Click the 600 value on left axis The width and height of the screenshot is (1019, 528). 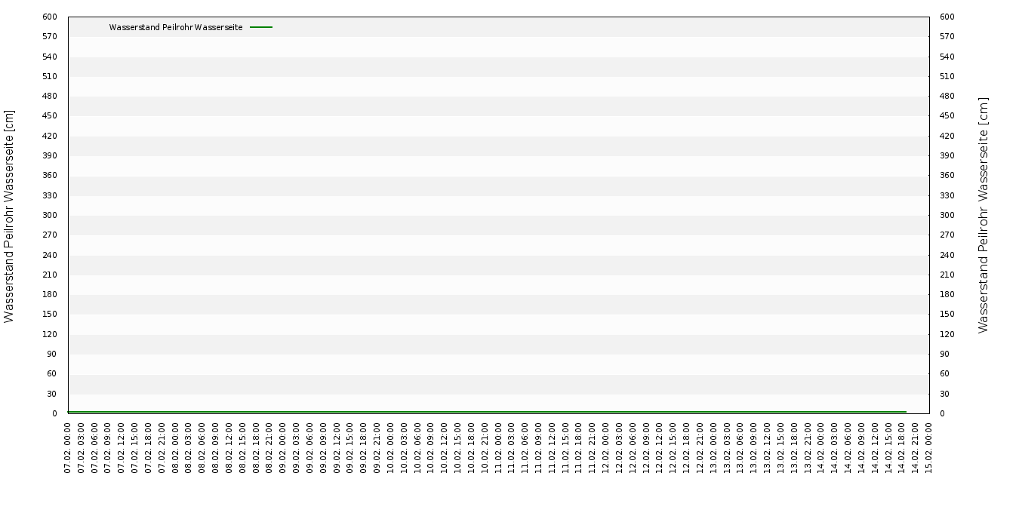50,17
